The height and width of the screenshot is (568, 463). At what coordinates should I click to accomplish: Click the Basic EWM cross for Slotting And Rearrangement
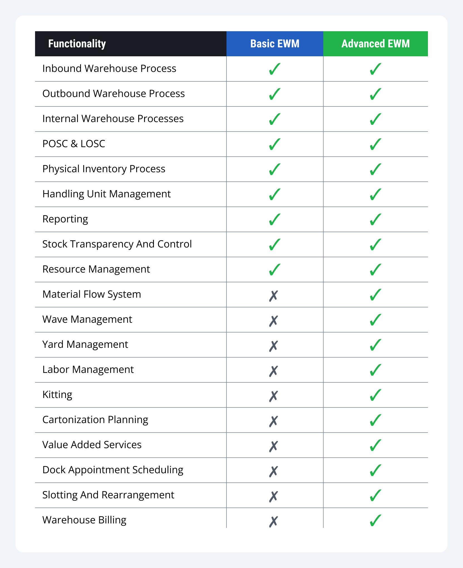[274, 496]
